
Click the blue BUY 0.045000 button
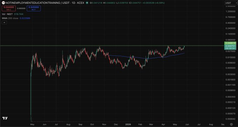(x=34, y=8)
